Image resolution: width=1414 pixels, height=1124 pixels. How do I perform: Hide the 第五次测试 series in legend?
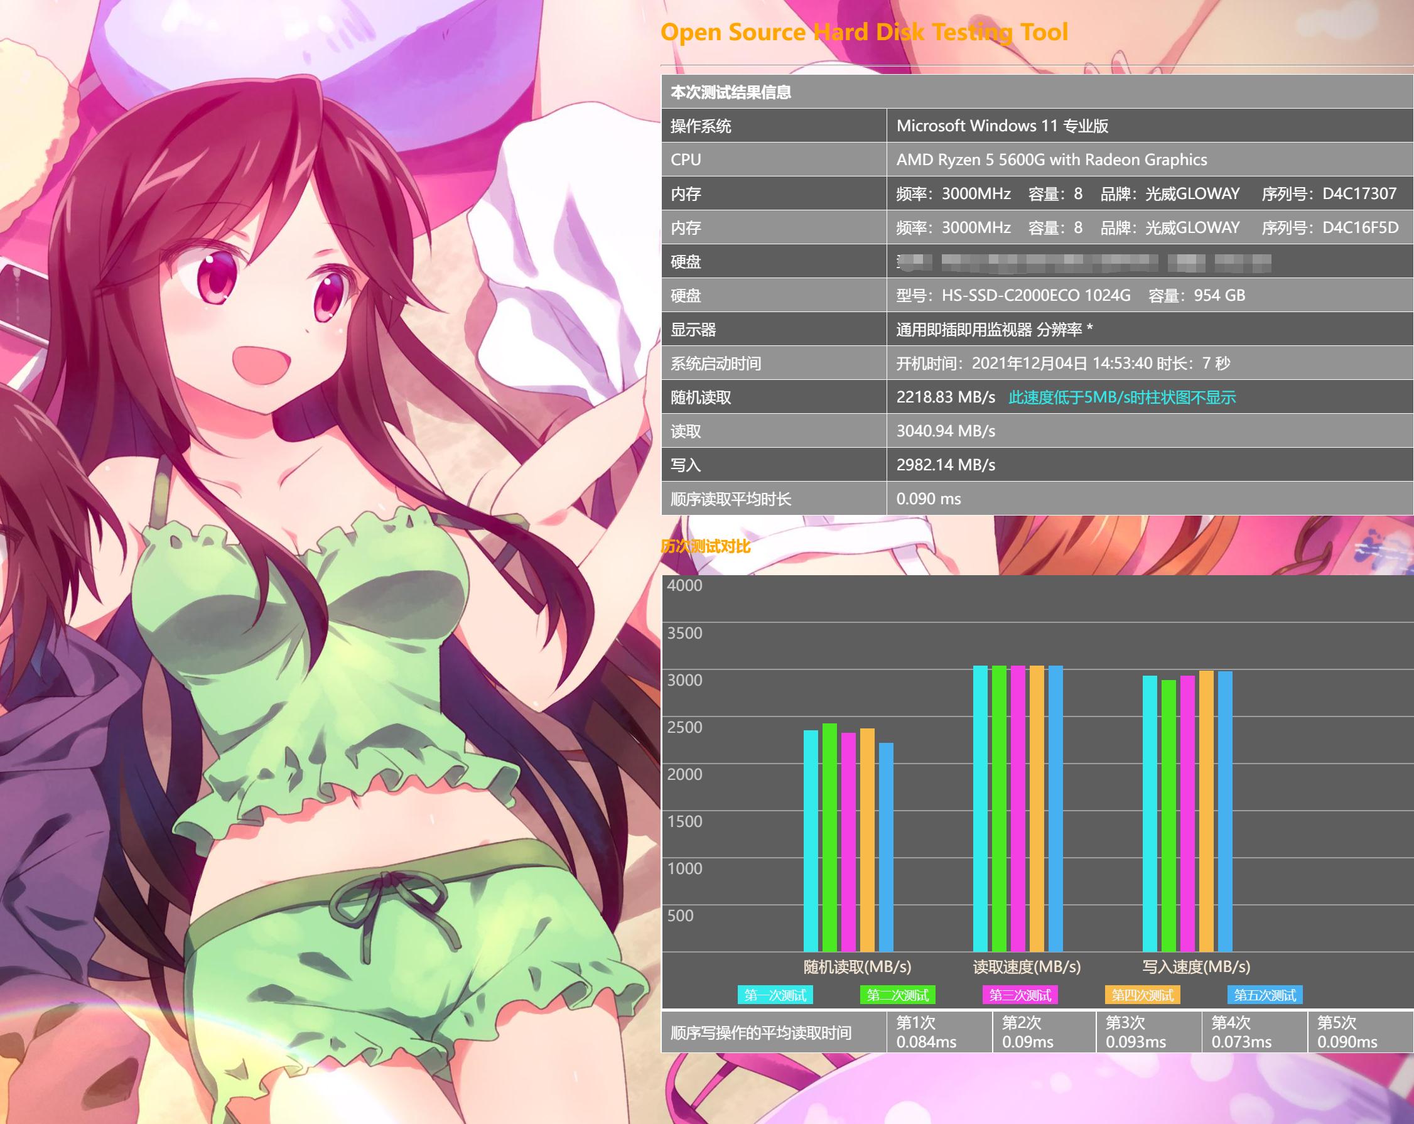point(1265,995)
